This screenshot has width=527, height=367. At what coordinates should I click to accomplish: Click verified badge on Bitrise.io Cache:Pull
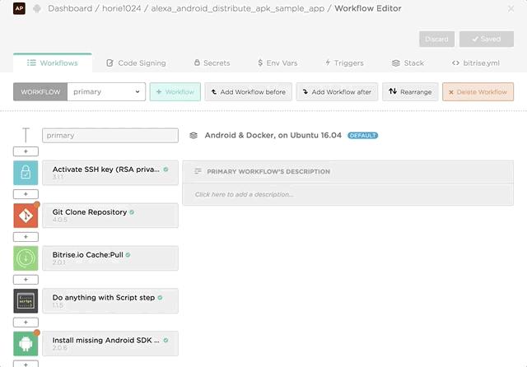[128, 255]
